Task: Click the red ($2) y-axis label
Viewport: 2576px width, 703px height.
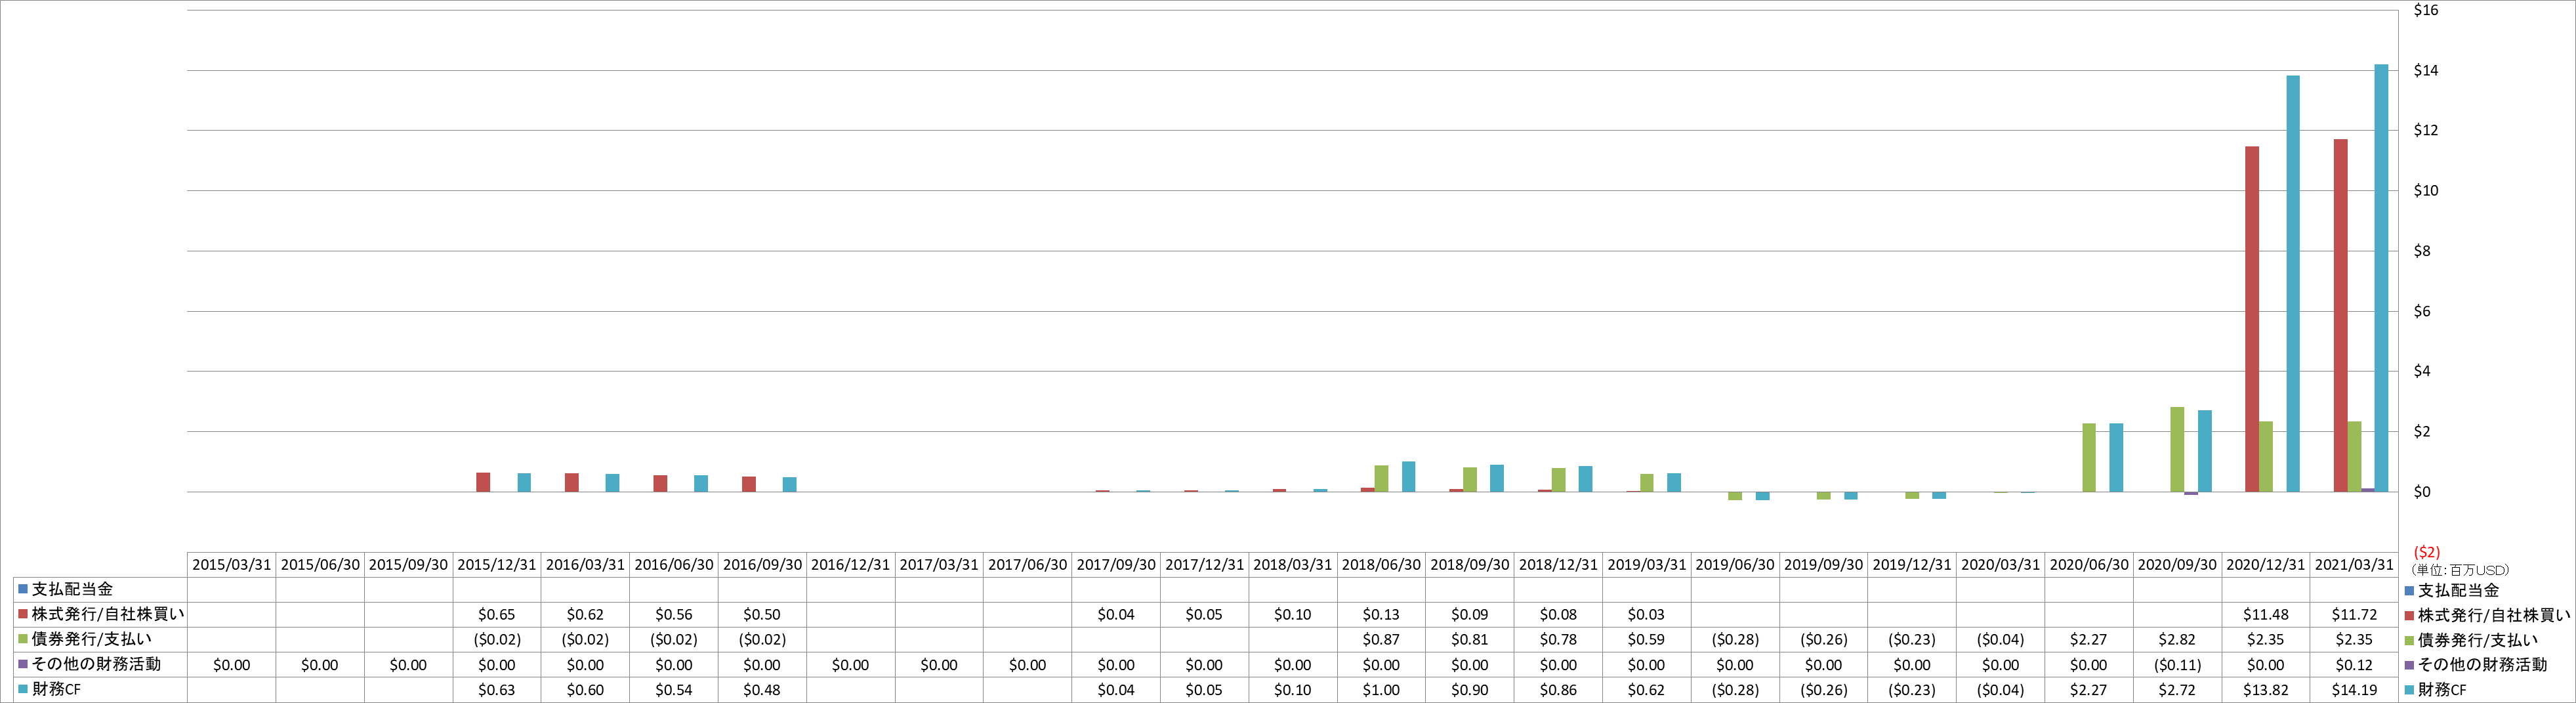Action: 2427,552
